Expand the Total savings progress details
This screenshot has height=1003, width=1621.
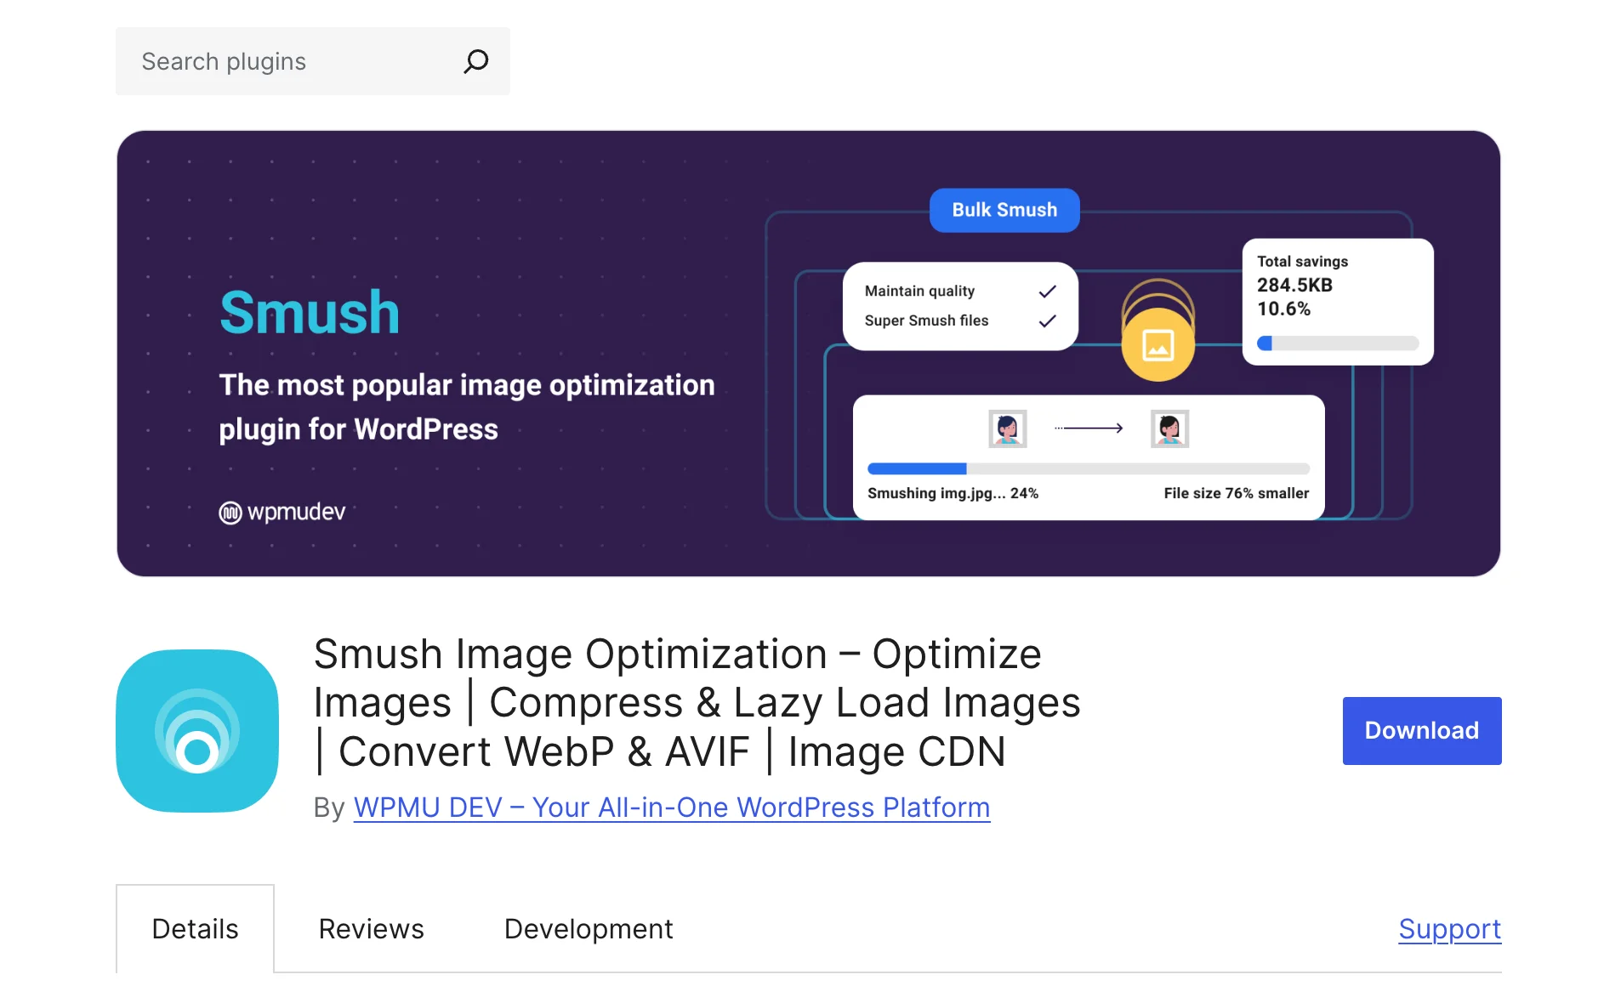[x=1337, y=343]
